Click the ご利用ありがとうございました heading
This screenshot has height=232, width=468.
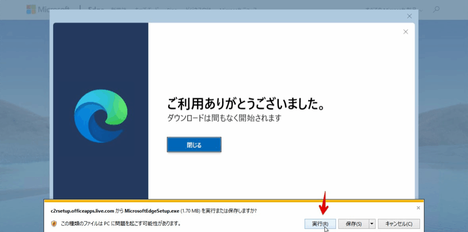pos(245,104)
